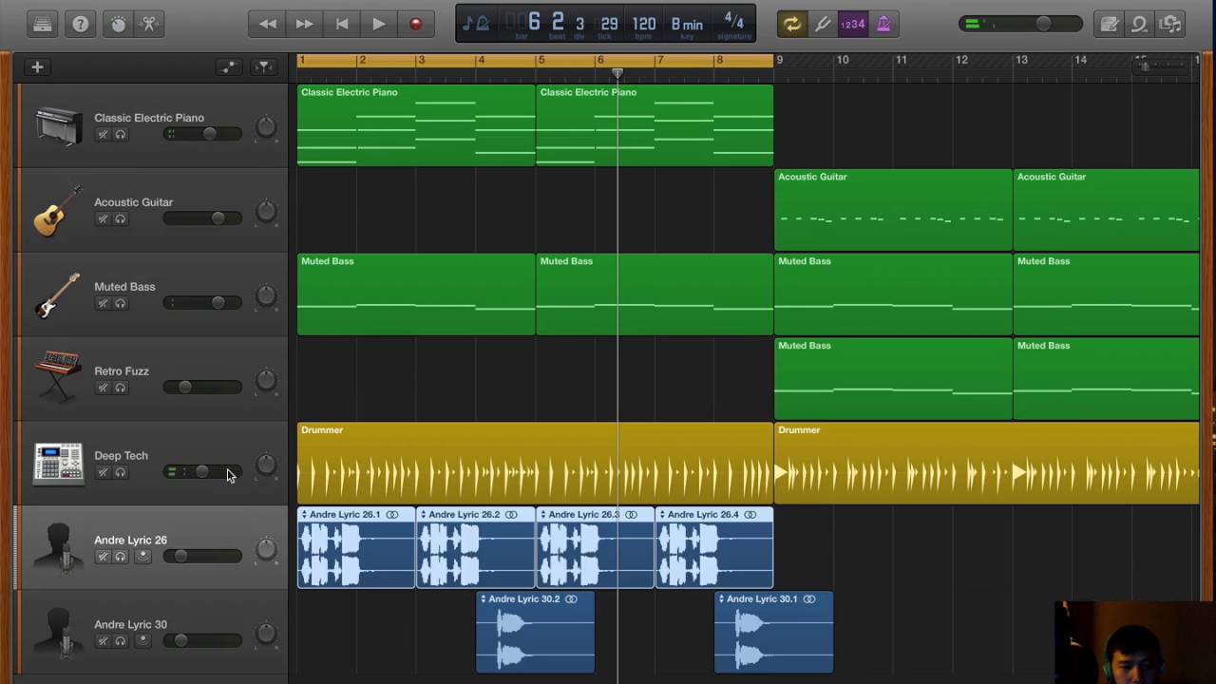
Task: Solo the Deep Tech track
Action: point(121,472)
